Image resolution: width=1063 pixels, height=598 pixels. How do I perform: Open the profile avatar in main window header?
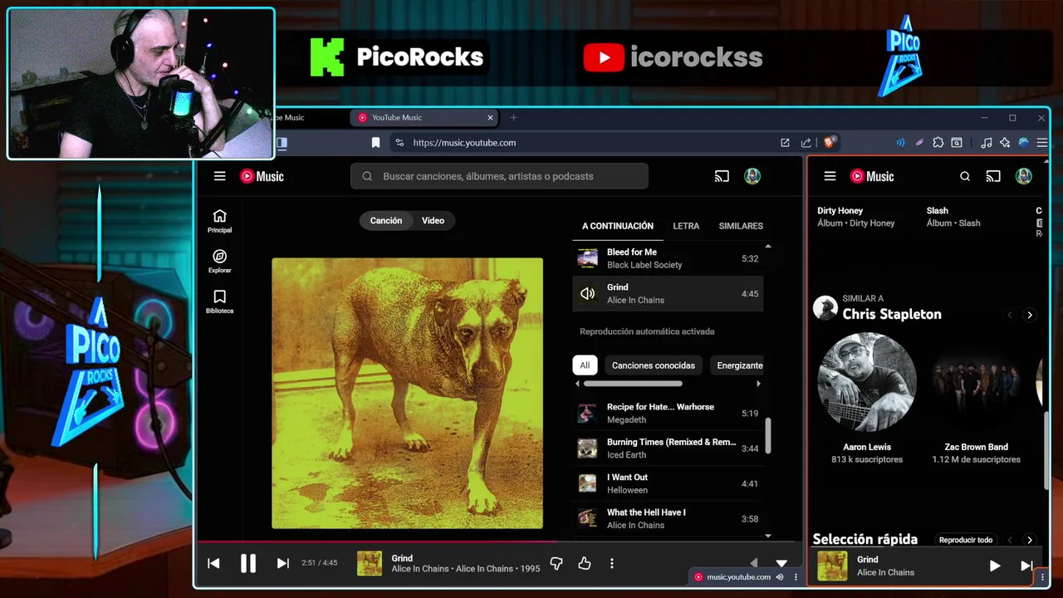pyautogui.click(x=752, y=176)
